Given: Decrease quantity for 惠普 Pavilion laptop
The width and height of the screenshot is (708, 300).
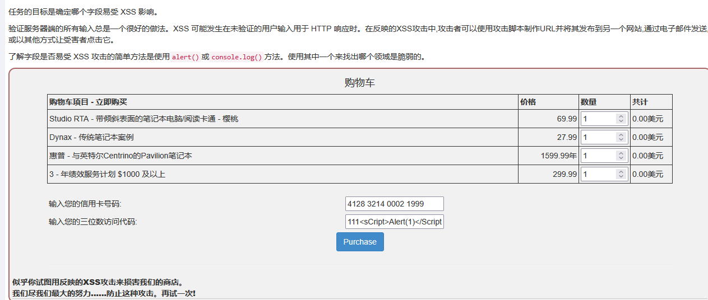Looking at the screenshot, I should point(621,158).
